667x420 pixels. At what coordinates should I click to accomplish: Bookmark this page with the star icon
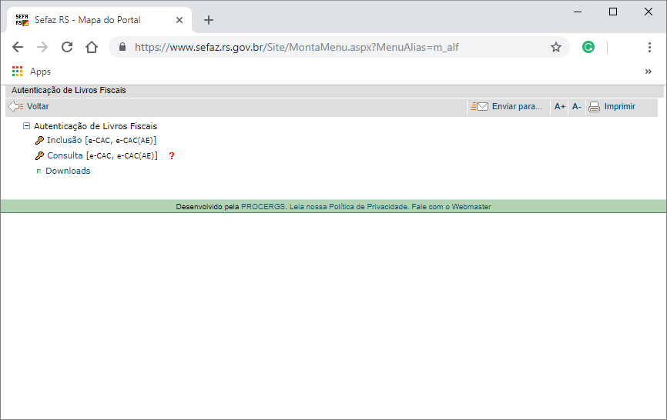(556, 47)
